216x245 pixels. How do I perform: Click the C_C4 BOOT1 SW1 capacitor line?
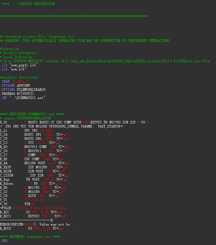pyautogui.click(x=34, y=134)
